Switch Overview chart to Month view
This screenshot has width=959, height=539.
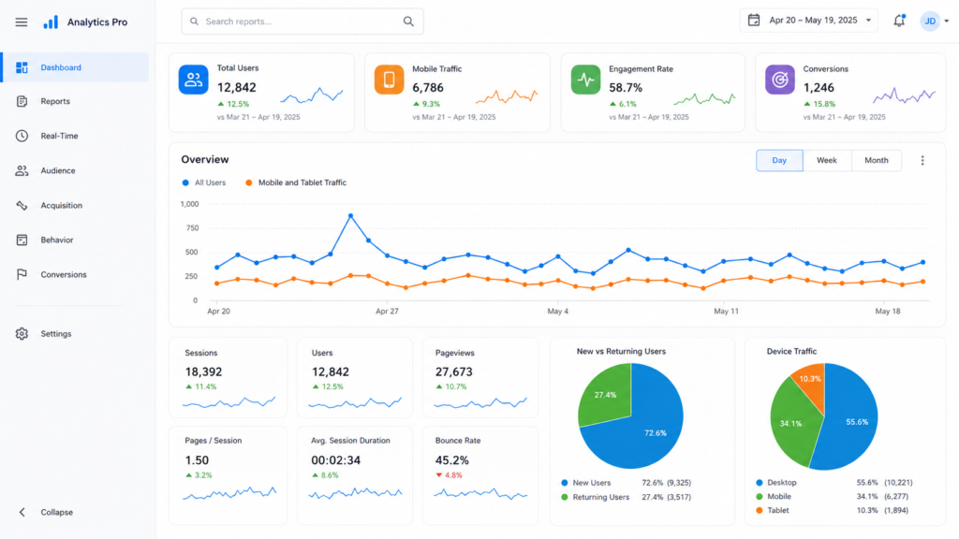point(877,160)
